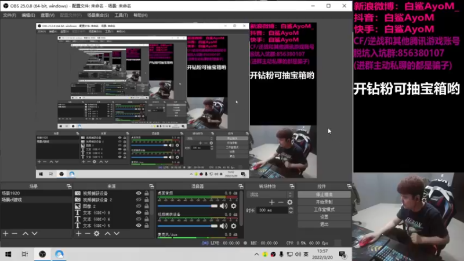Open the 场景集合(S) menu

[98, 15]
